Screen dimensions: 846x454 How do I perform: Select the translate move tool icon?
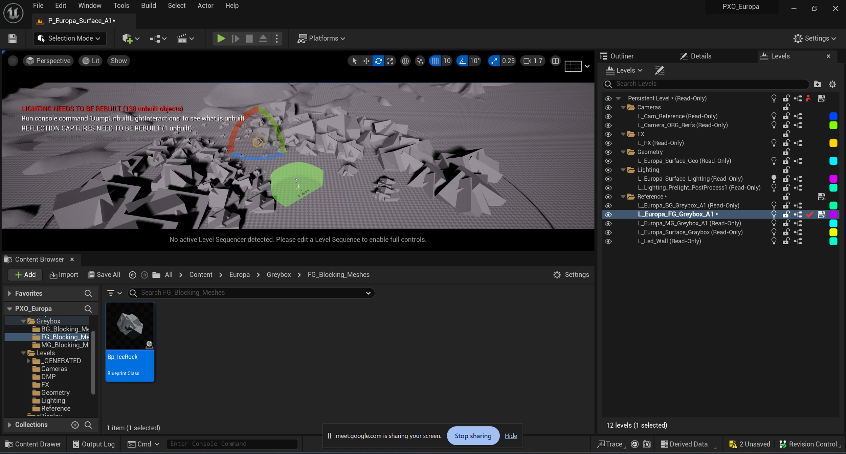pyautogui.click(x=366, y=61)
